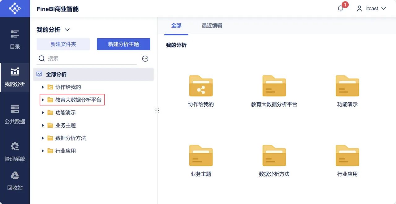Click the 教育大数据分析平台 tree folder icon
The height and width of the screenshot is (204, 396).
point(50,100)
